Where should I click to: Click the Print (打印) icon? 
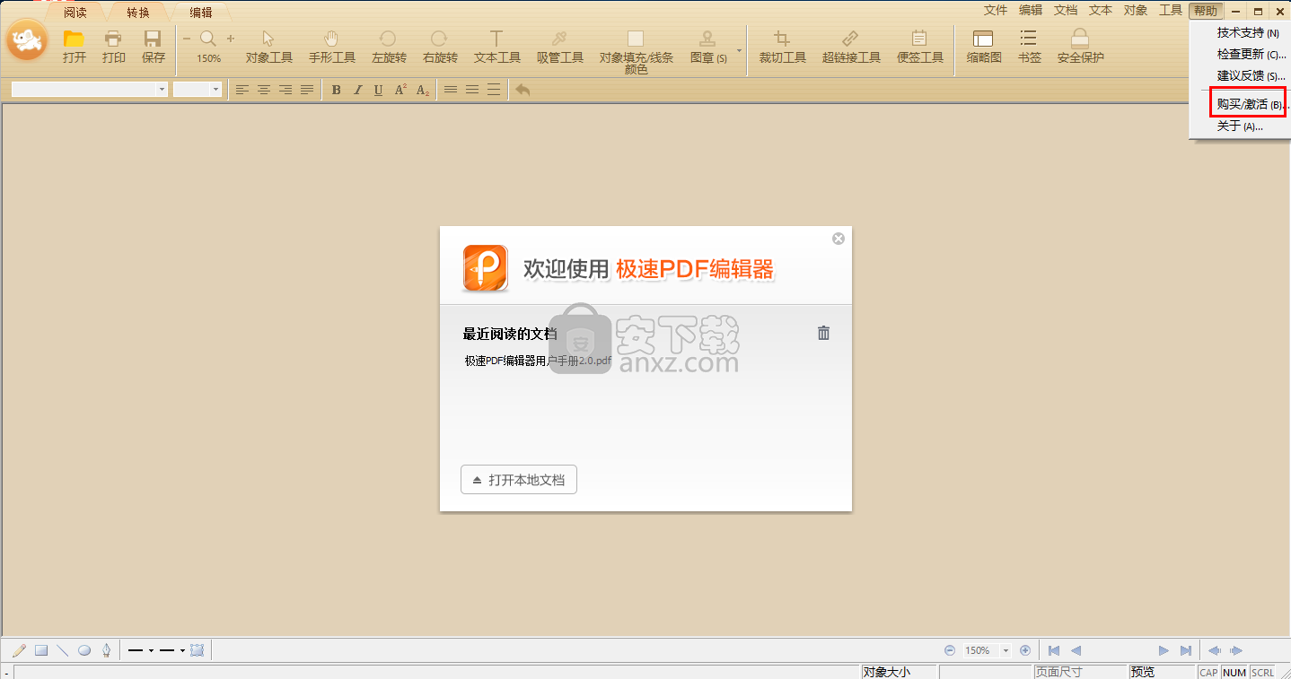[113, 39]
